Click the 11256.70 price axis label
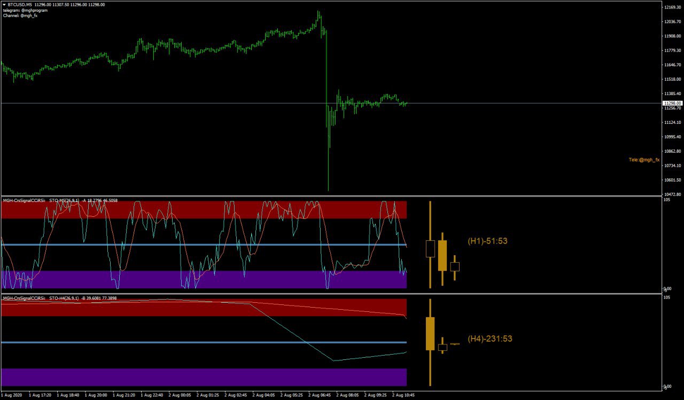This screenshot has width=684, height=400. pos(672,108)
